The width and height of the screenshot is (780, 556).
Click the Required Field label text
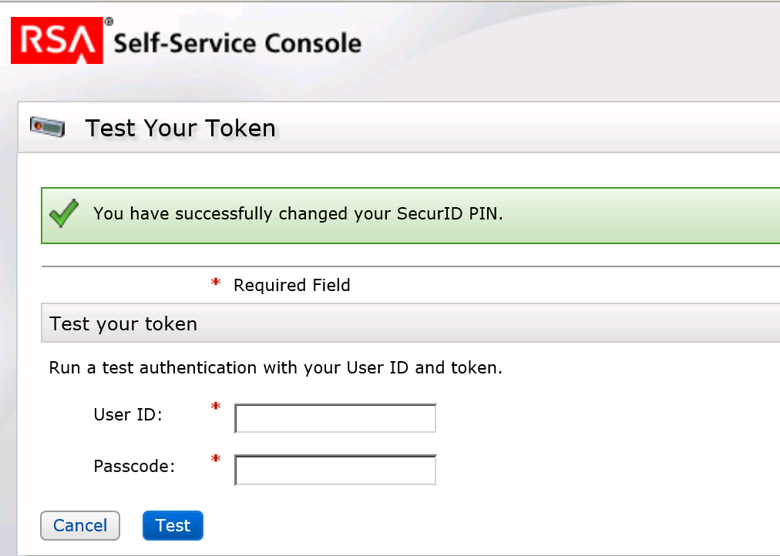[291, 285]
